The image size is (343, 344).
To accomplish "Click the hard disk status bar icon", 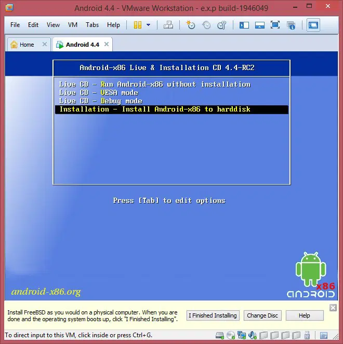I will point(219,335).
